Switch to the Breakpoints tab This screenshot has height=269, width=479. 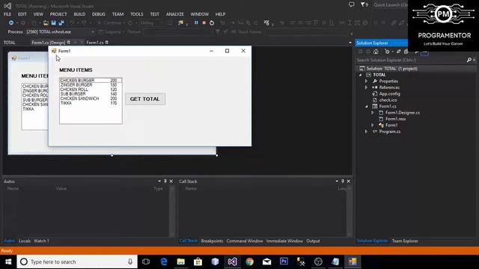click(x=212, y=241)
